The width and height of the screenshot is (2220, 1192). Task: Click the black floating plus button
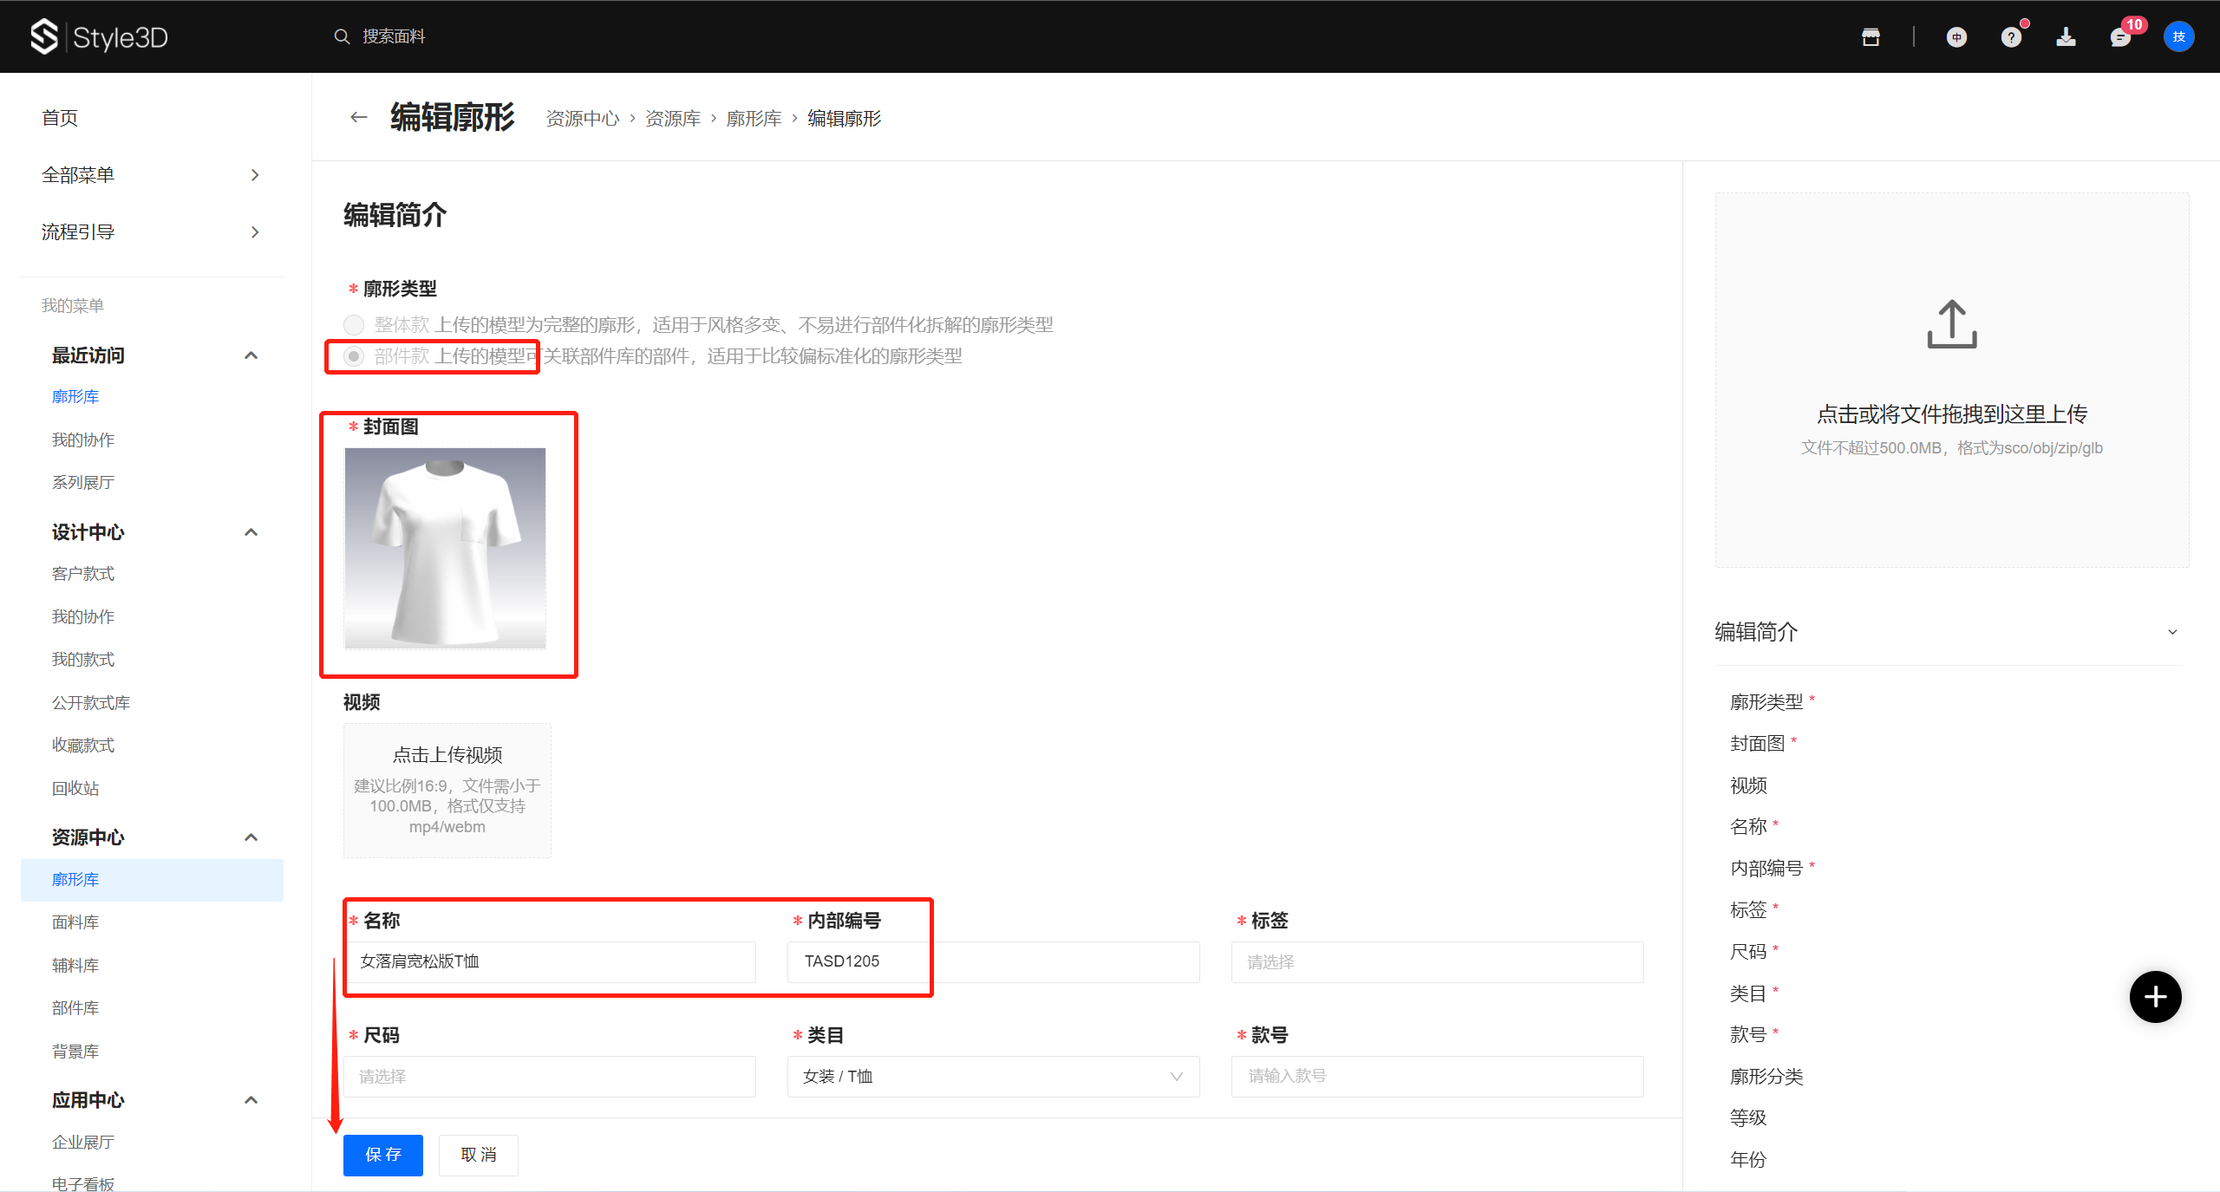click(x=2155, y=997)
